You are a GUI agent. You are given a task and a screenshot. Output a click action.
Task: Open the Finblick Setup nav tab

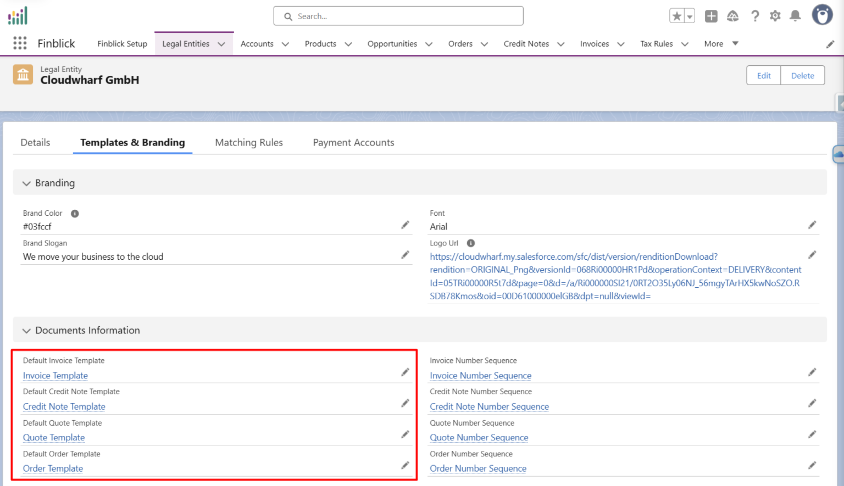123,44
